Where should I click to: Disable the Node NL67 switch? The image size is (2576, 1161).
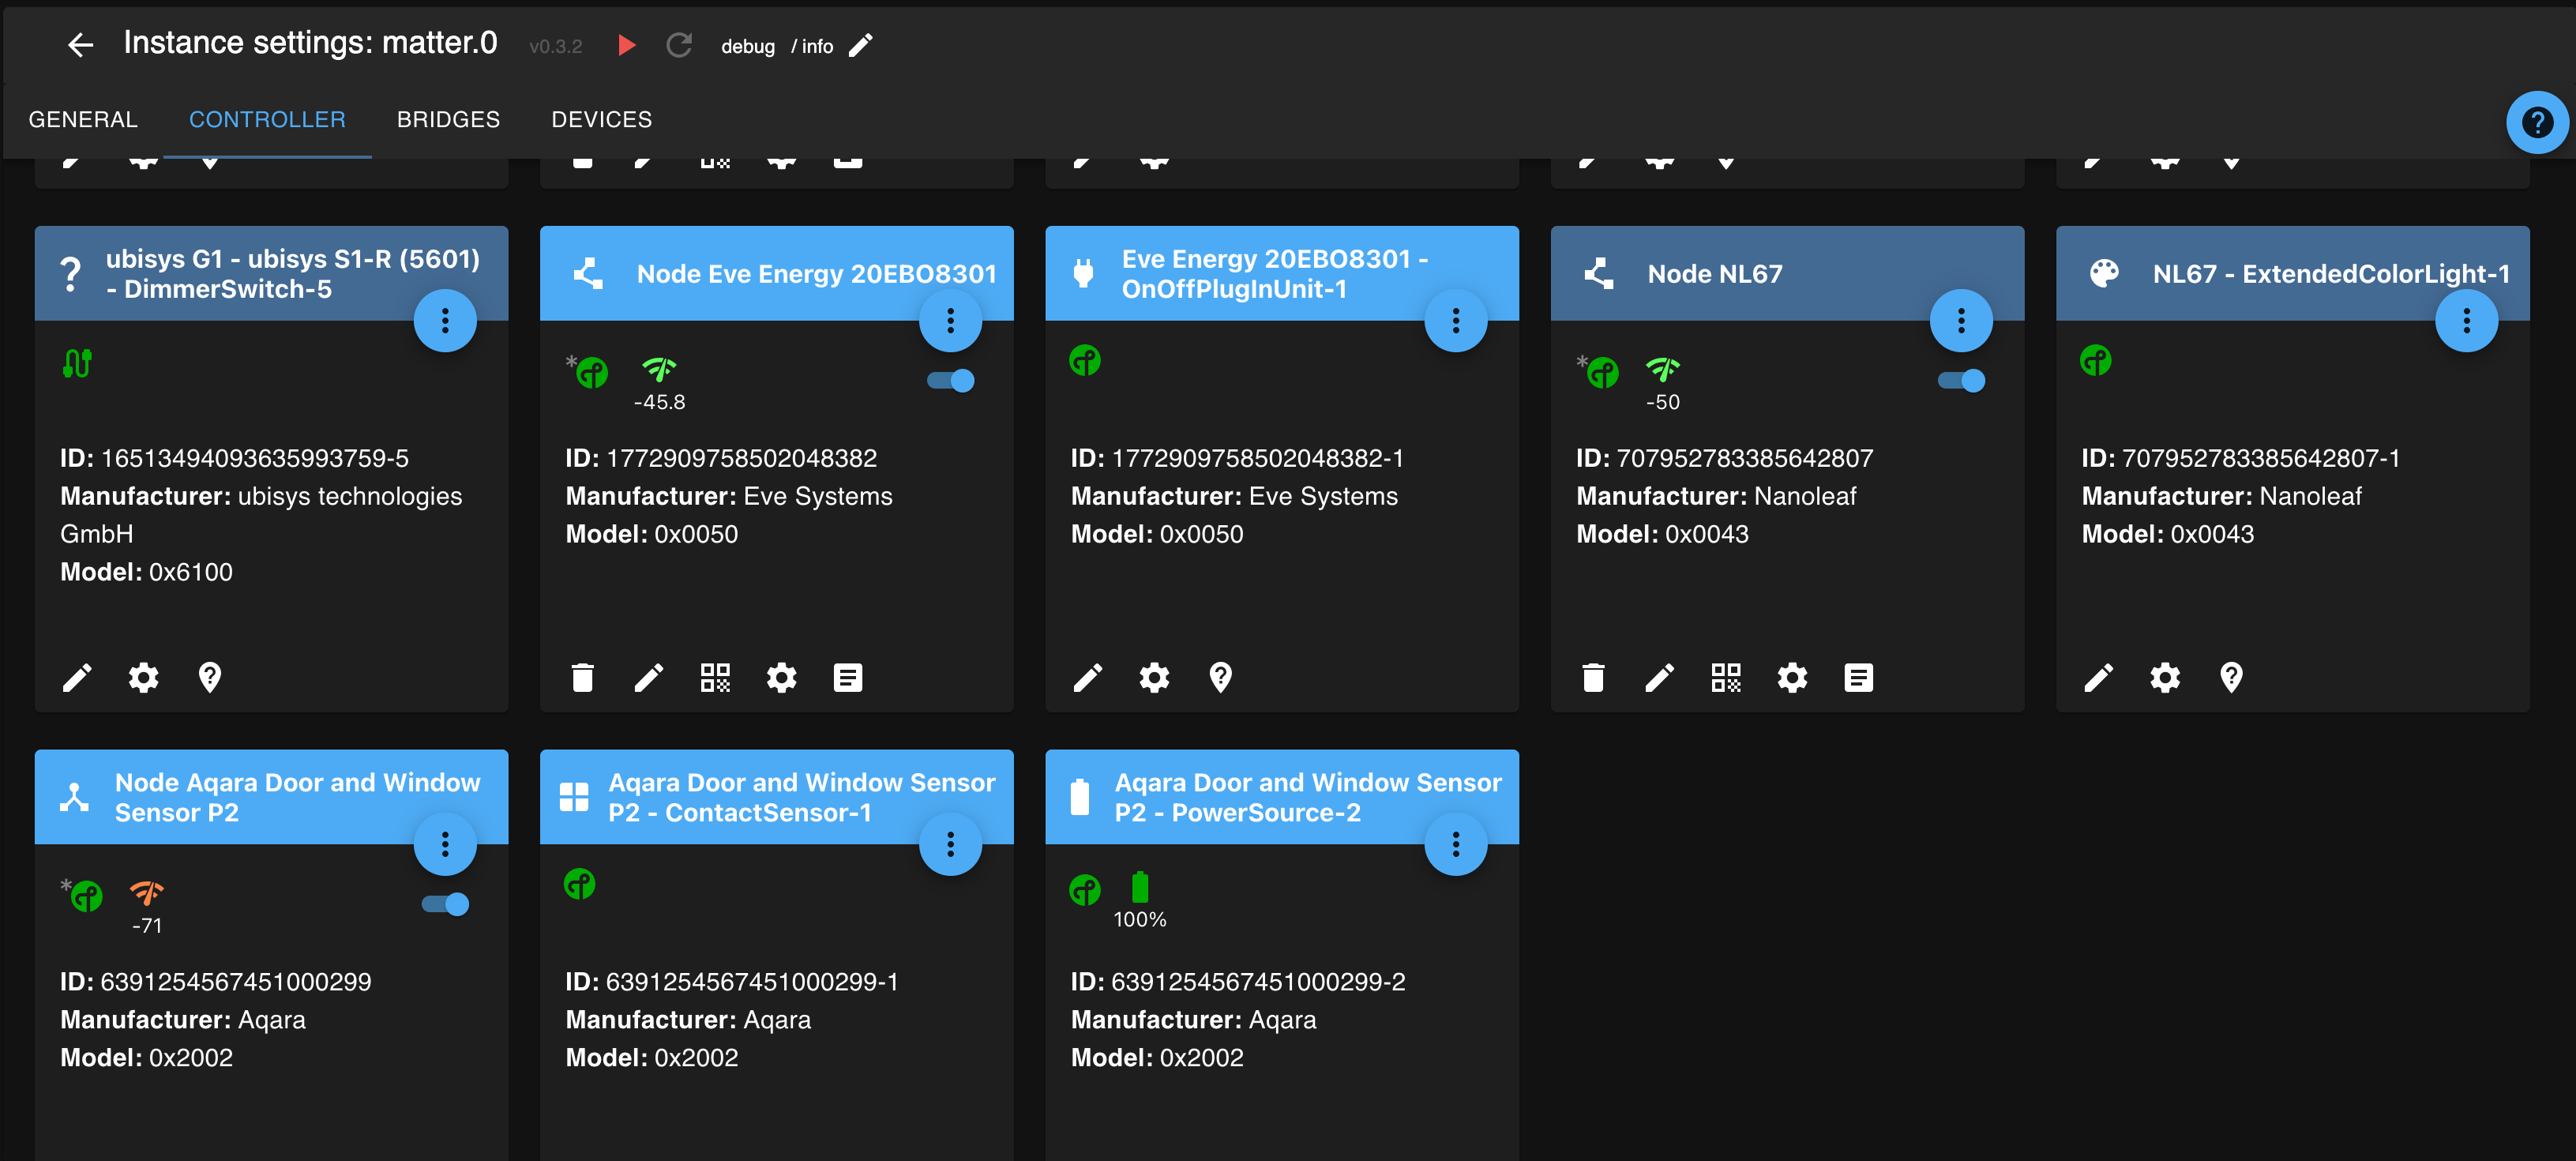pos(1961,380)
